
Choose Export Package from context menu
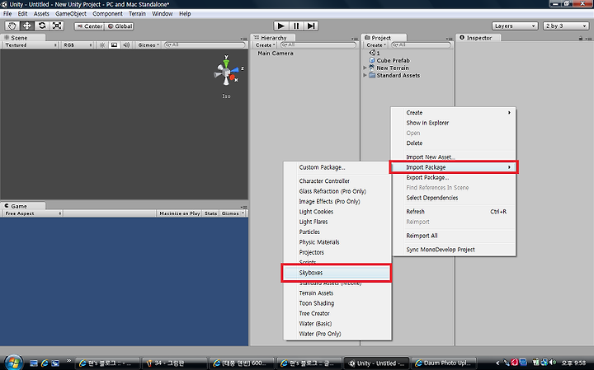click(x=454, y=177)
